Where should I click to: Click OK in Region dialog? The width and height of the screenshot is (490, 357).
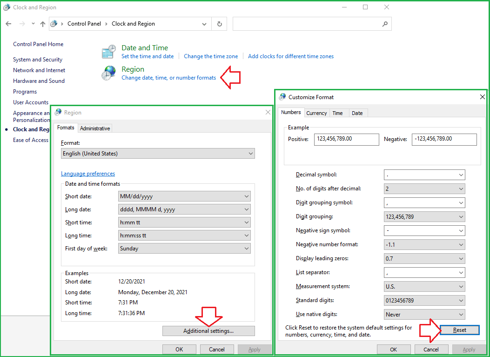click(179, 349)
